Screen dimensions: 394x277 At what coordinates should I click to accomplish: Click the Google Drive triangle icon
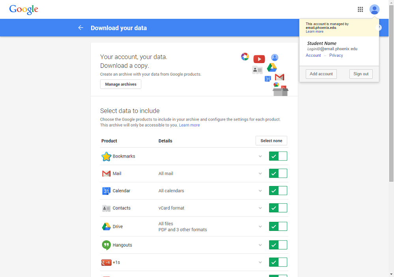click(106, 226)
